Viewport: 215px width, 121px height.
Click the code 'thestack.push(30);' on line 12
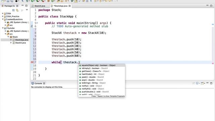pyautogui.click(x=67, y=46)
